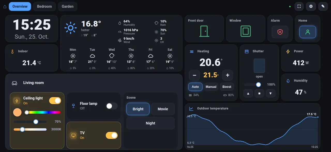The width and height of the screenshot is (331, 152).
Task: Turn on the Floor lamp switch
Action: click(x=112, y=106)
